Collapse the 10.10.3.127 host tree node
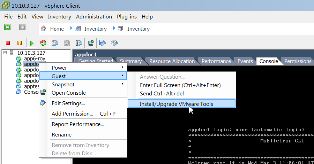Image resolution: width=314 pixels, height=164 pixels. tap(5, 53)
